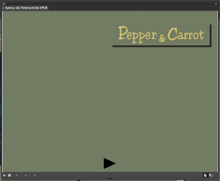Go to the next page arrow
Viewport: 220px width, 181px height.
tap(35, 175)
